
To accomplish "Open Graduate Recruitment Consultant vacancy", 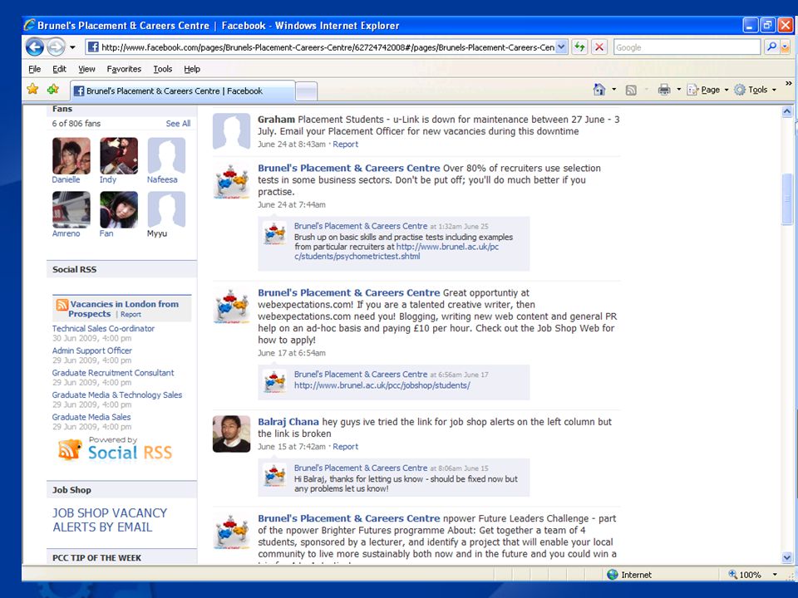I will tap(113, 373).
